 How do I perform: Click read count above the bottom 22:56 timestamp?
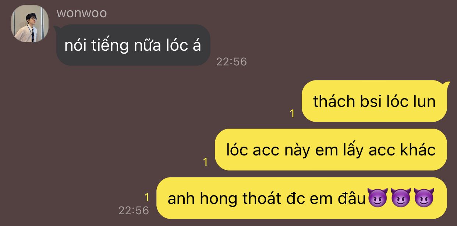tap(147, 198)
